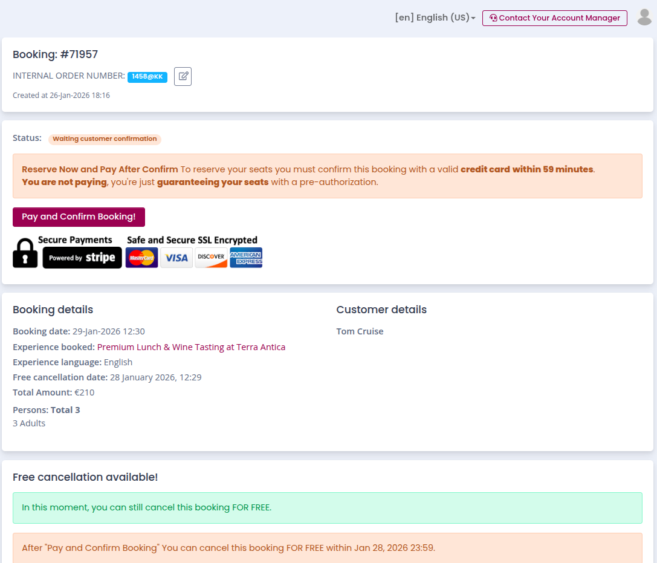657x563 pixels.
Task: Click Pay and Confirm Booking! button
Action: tap(79, 217)
